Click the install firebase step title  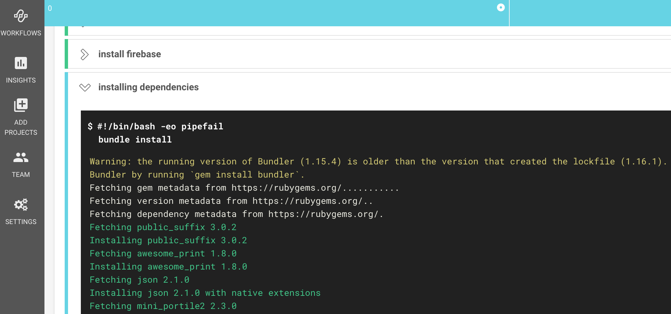(x=130, y=54)
